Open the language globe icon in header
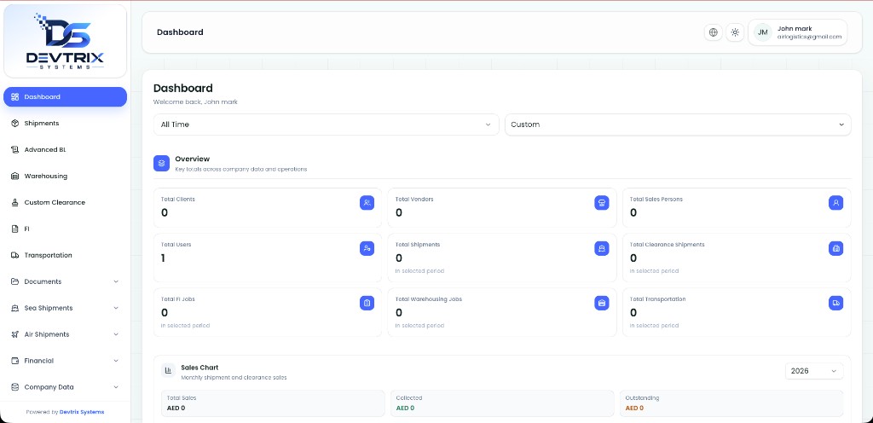This screenshot has height=423, width=873. pyautogui.click(x=714, y=32)
